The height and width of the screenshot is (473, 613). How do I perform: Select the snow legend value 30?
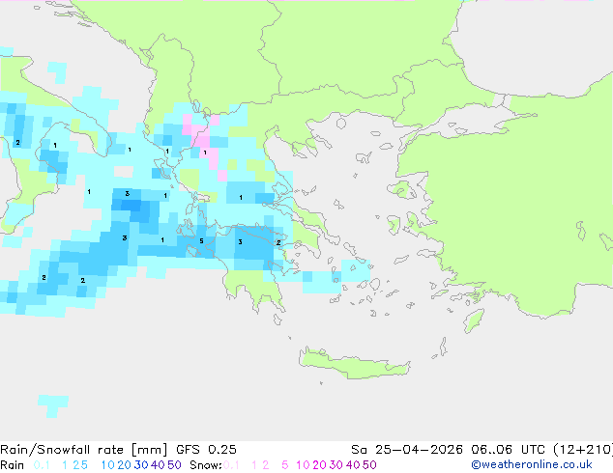(x=336, y=465)
